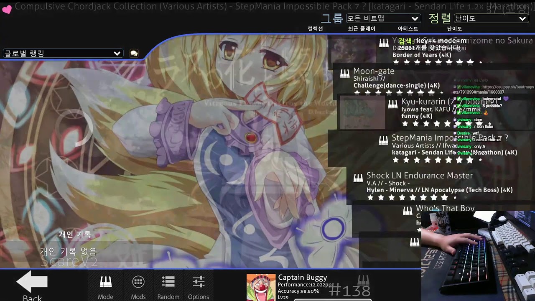535x301 pixels.
Task: Click the 개인 기록 heading
Action: pyautogui.click(x=75, y=235)
